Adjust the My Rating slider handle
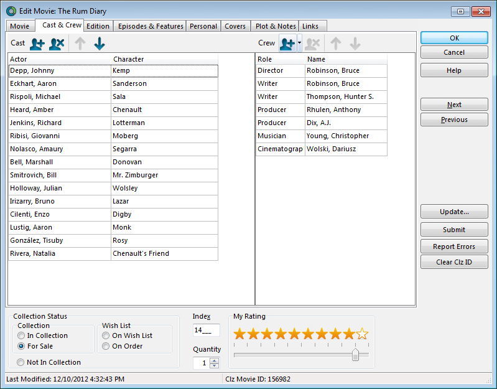Screen dimensions: 497x389 click(x=355, y=354)
